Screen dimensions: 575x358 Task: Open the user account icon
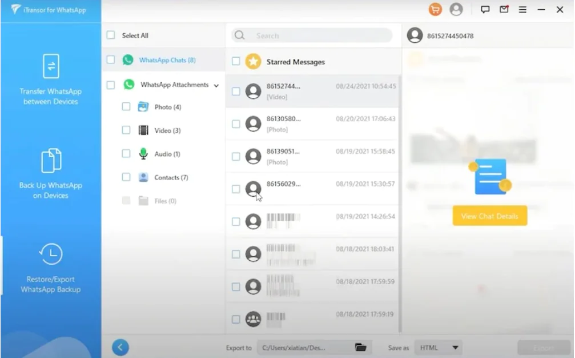click(455, 10)
